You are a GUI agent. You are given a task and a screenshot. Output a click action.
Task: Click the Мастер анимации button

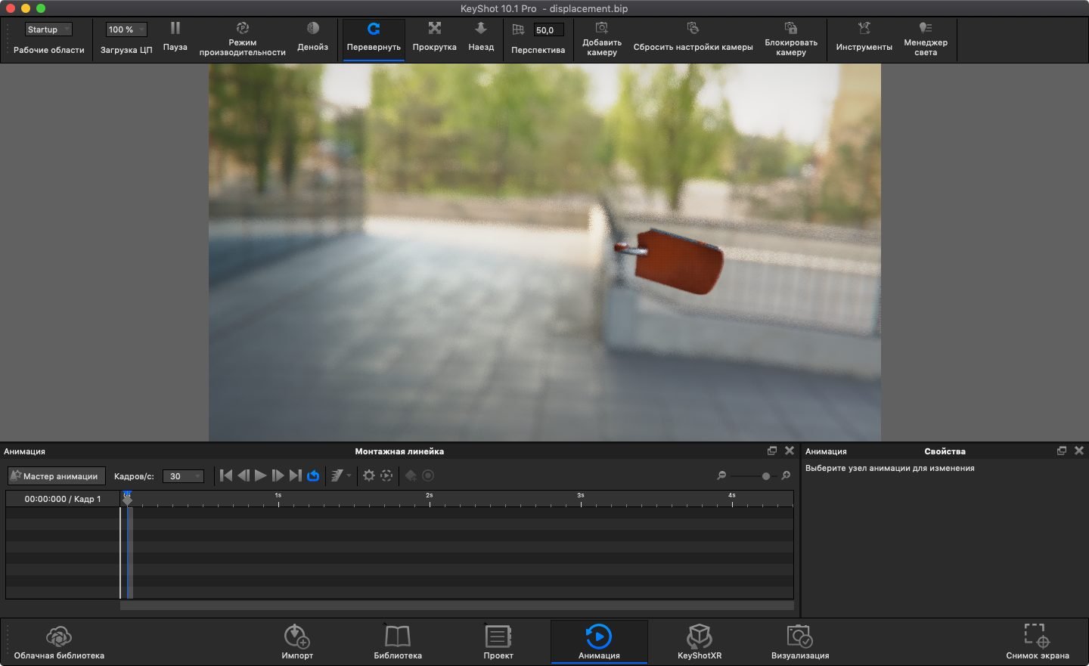coord(56,476)
